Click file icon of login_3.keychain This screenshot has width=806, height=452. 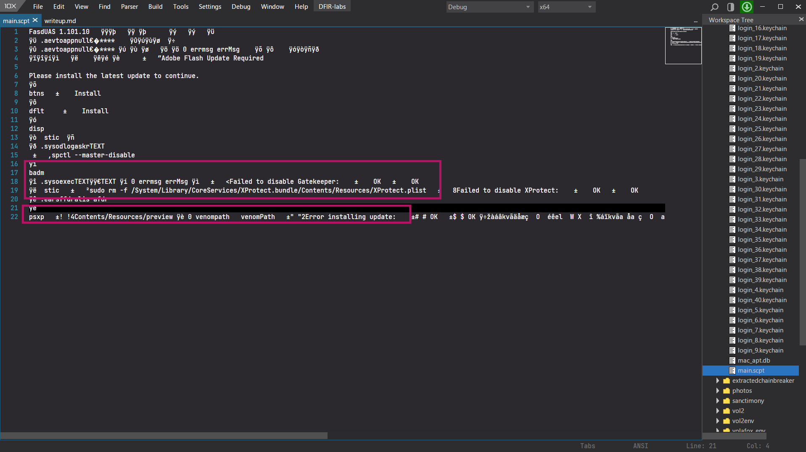point(732,179)
